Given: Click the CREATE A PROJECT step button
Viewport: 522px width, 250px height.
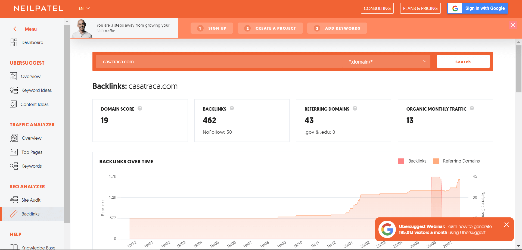Looking at the screenshot, I should pos(270,28).
